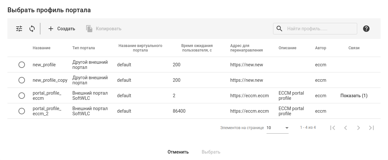
Task: Open items per page dropdown
Action: (277, 128)
